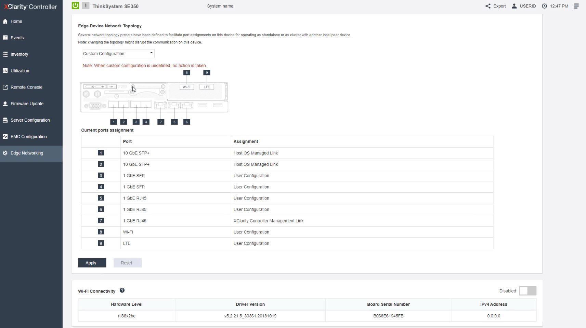The width and height of the screenshot is (586, 328).
Task: Click the Wi-Fi Connectivity help icon
Action: pyautogui.click(x=122, y=290)
